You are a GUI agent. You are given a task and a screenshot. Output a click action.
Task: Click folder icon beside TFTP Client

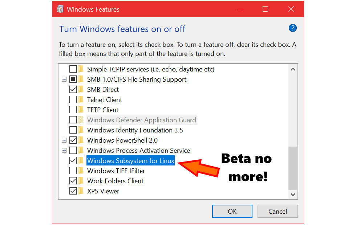[81, 110]
